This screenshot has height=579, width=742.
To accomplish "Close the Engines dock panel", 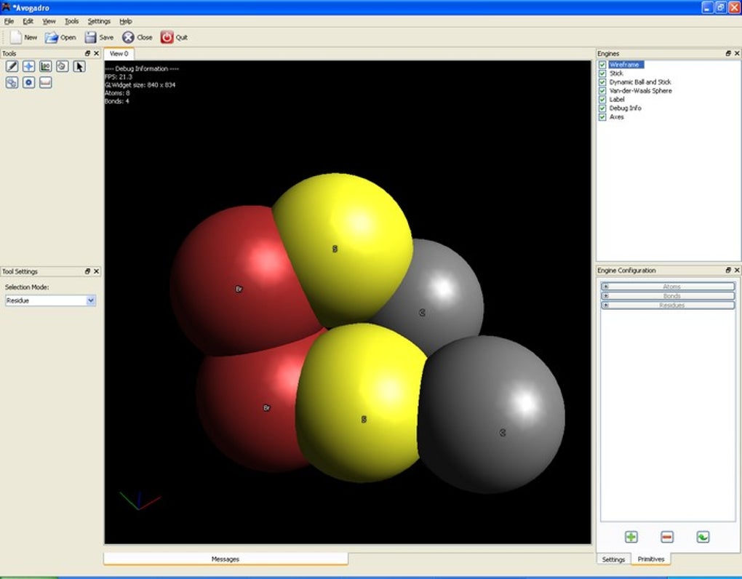I will pyautogui.click(x=737, y=53).
